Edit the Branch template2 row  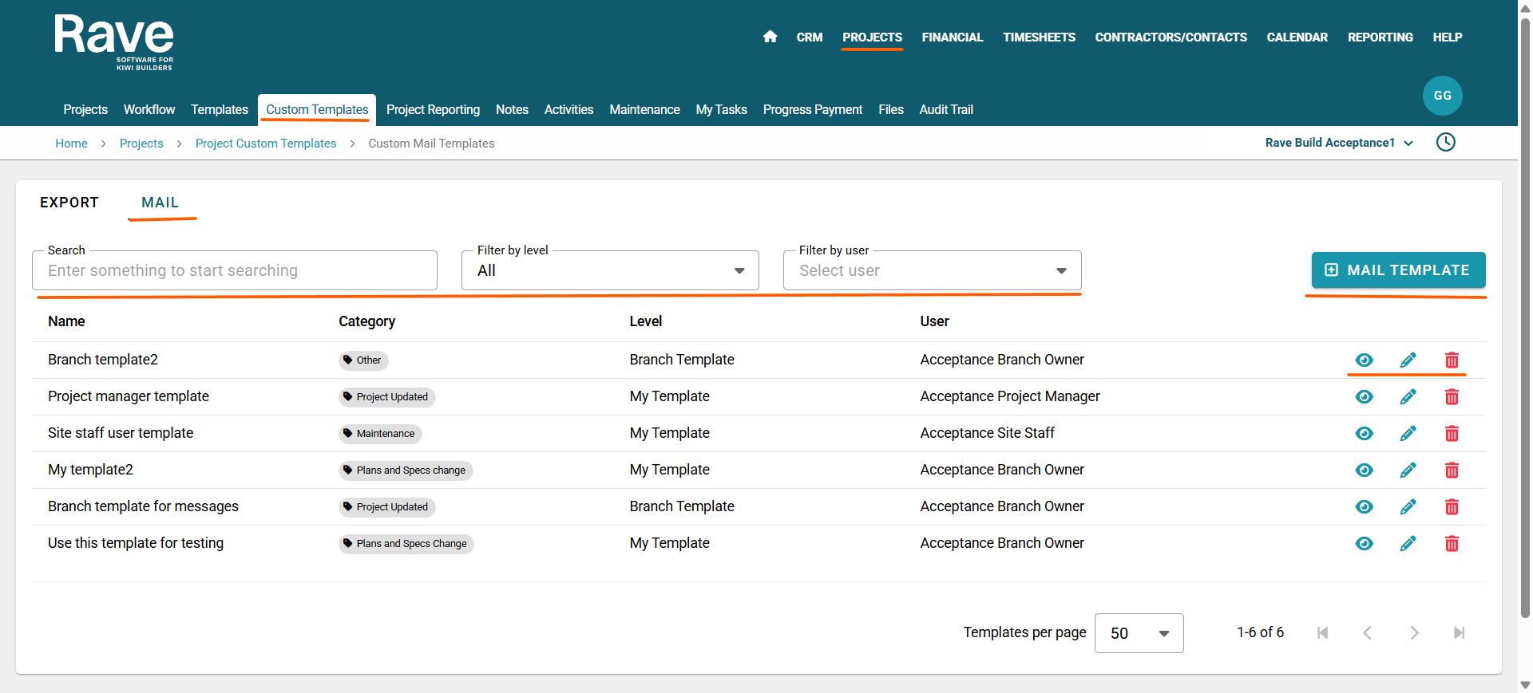(x=1408, y=360)
